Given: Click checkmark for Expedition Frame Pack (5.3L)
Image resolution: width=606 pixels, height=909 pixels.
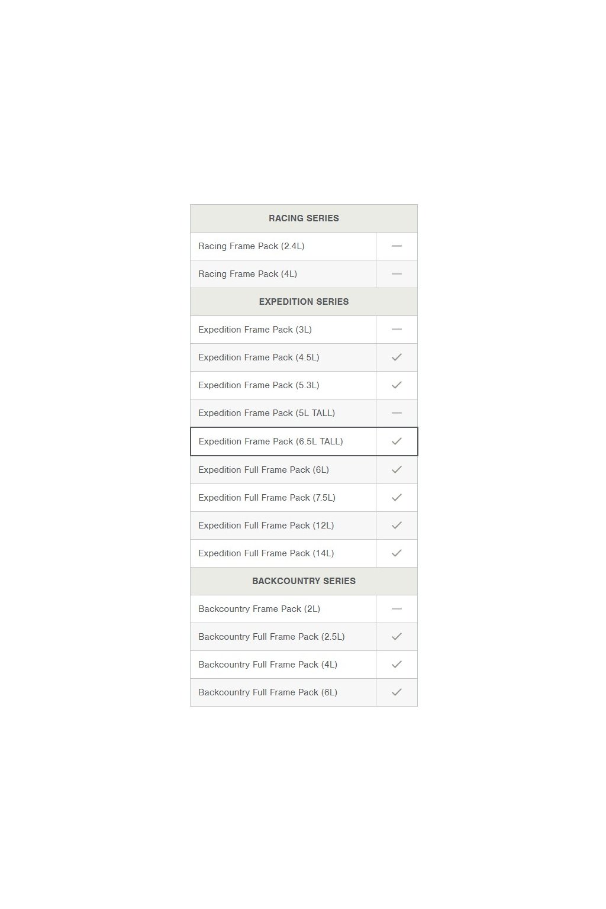Looking at the screenshot, I should (397, 385).
